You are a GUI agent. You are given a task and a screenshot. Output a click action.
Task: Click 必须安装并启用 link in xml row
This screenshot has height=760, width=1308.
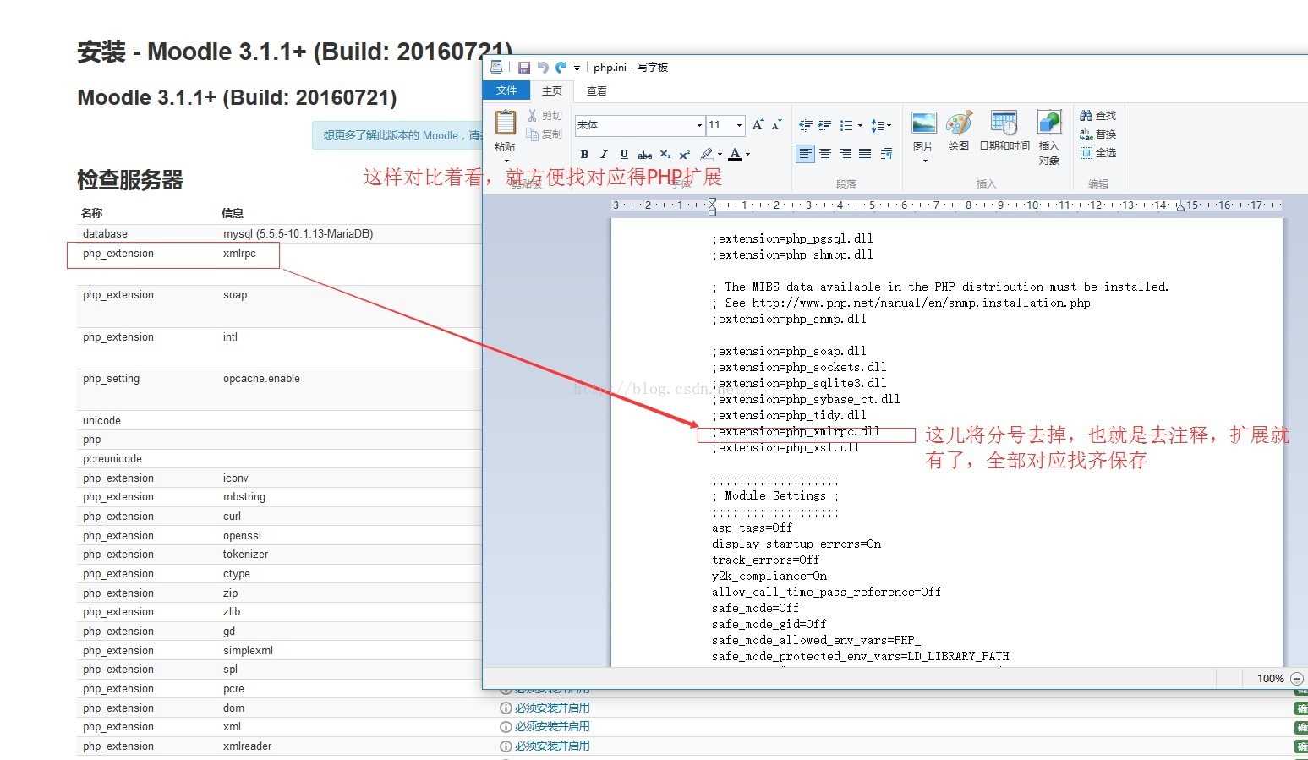tap(552, 727)
